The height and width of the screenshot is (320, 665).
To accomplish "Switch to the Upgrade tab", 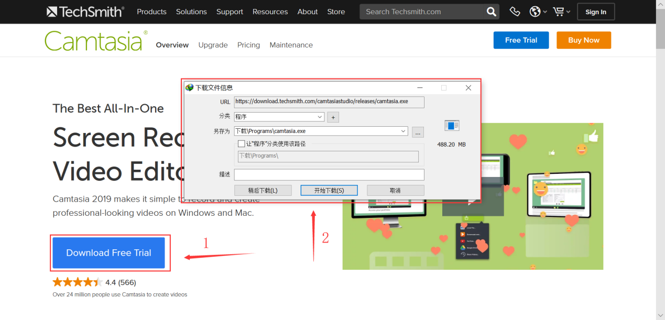I will 213,45.
